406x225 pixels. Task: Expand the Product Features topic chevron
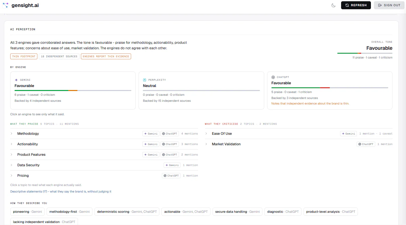12,154
